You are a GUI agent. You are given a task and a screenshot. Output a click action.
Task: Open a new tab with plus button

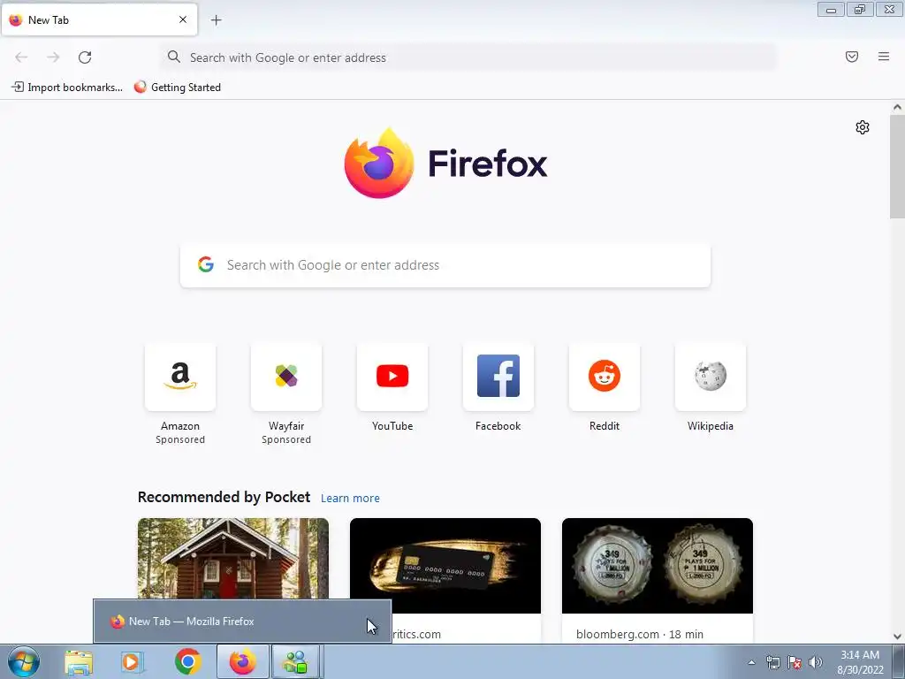(216, 20)
